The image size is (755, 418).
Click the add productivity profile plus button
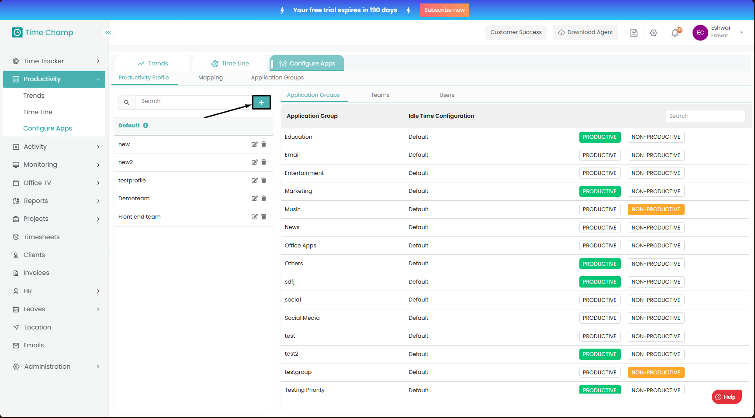pos(261,103)
